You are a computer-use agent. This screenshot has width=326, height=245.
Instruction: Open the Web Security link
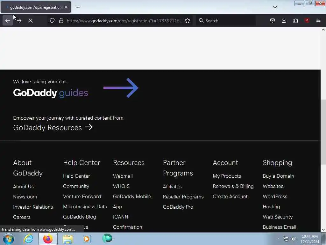[278, 217]
